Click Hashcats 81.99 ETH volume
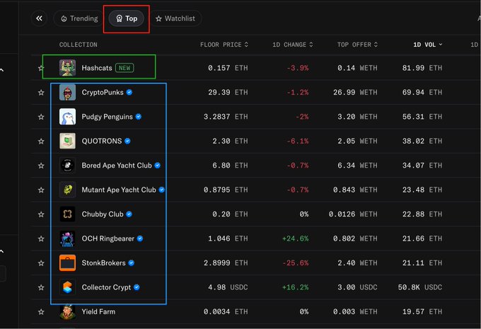The width and height of the screenshot is (481, 329). click(422, 68)
